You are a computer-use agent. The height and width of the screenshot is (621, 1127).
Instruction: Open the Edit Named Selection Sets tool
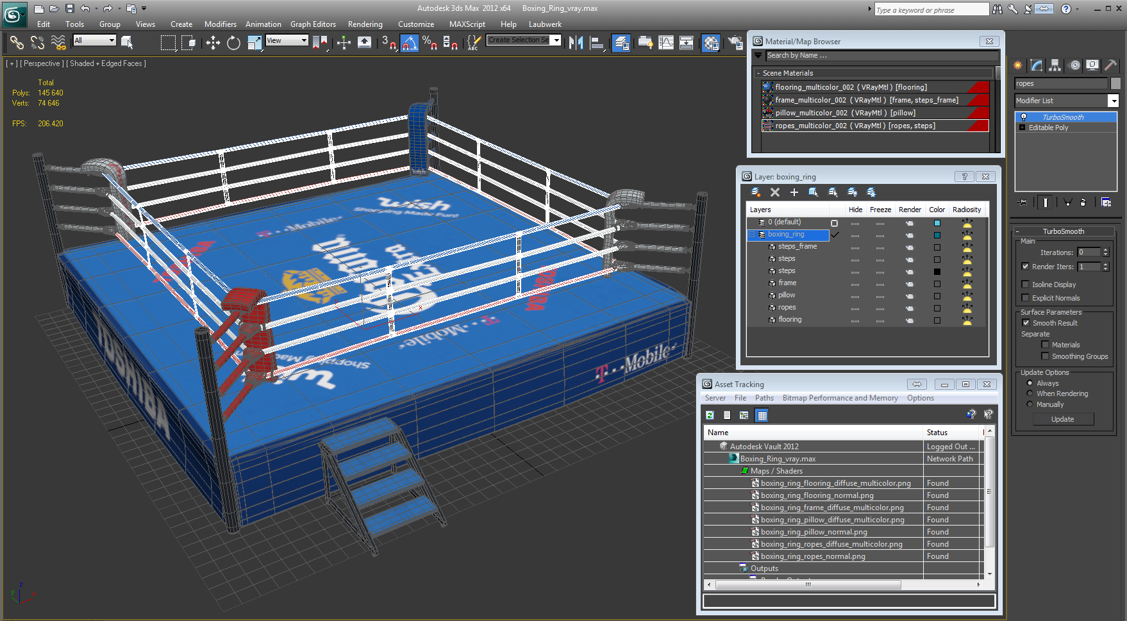pos(474,43)
